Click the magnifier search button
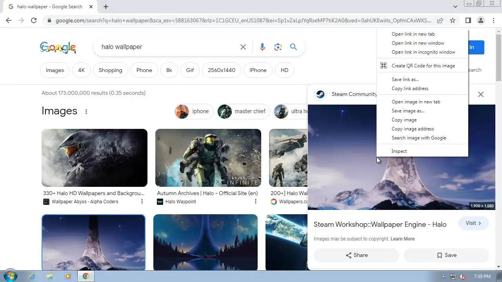This screenshot has width=502, height=282. [293, 47]
